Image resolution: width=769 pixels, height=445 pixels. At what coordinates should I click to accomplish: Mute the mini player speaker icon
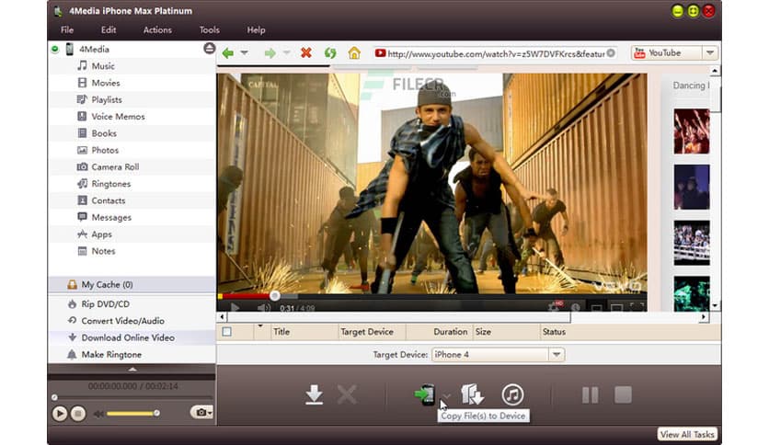[x=98, y=414]
